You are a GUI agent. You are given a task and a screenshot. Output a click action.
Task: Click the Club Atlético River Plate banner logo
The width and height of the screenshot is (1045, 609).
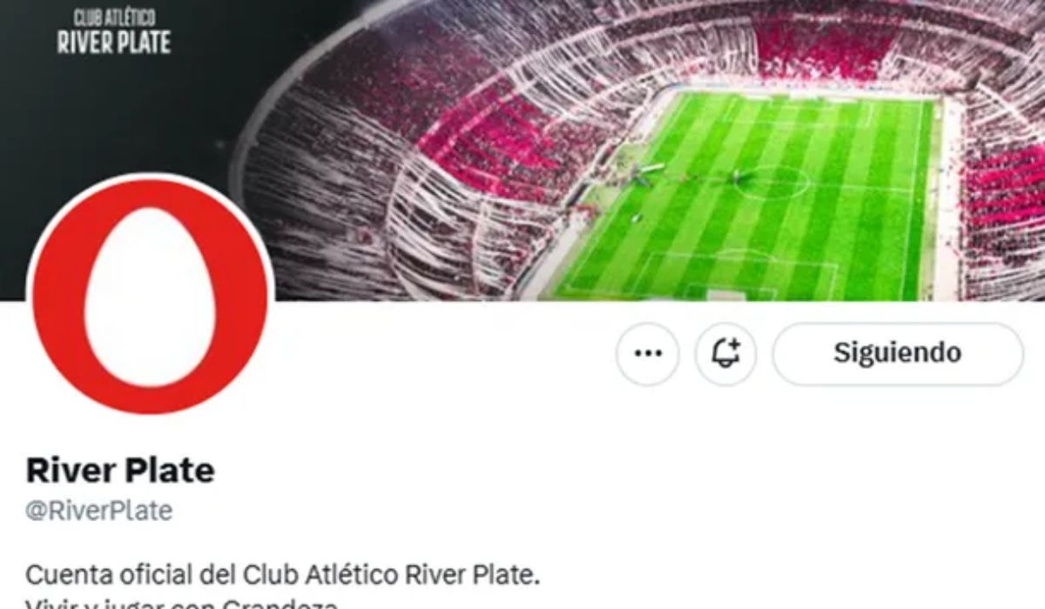coord(114,33)
